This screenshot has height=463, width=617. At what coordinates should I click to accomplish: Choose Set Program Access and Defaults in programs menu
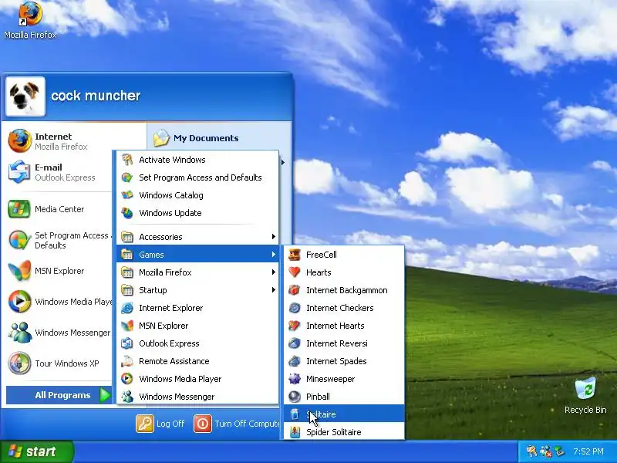tap(197, 177)
